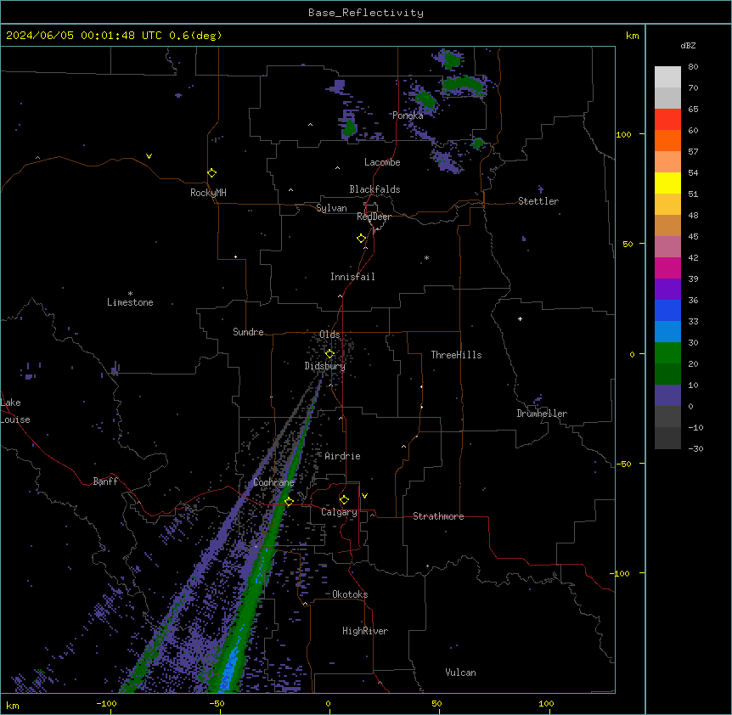Click the Okotoks label
The width and height of the screenshot is (732, 715).
point(350,594)
